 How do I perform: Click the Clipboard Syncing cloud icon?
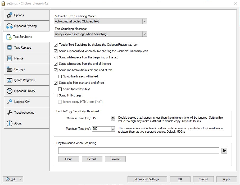[x=9, y=26]
